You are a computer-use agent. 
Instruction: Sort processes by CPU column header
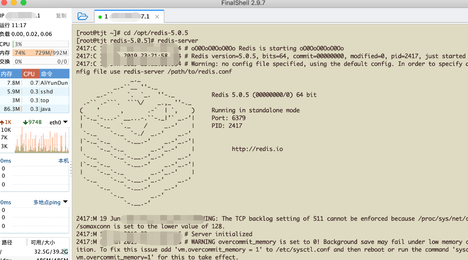(29, 74)
